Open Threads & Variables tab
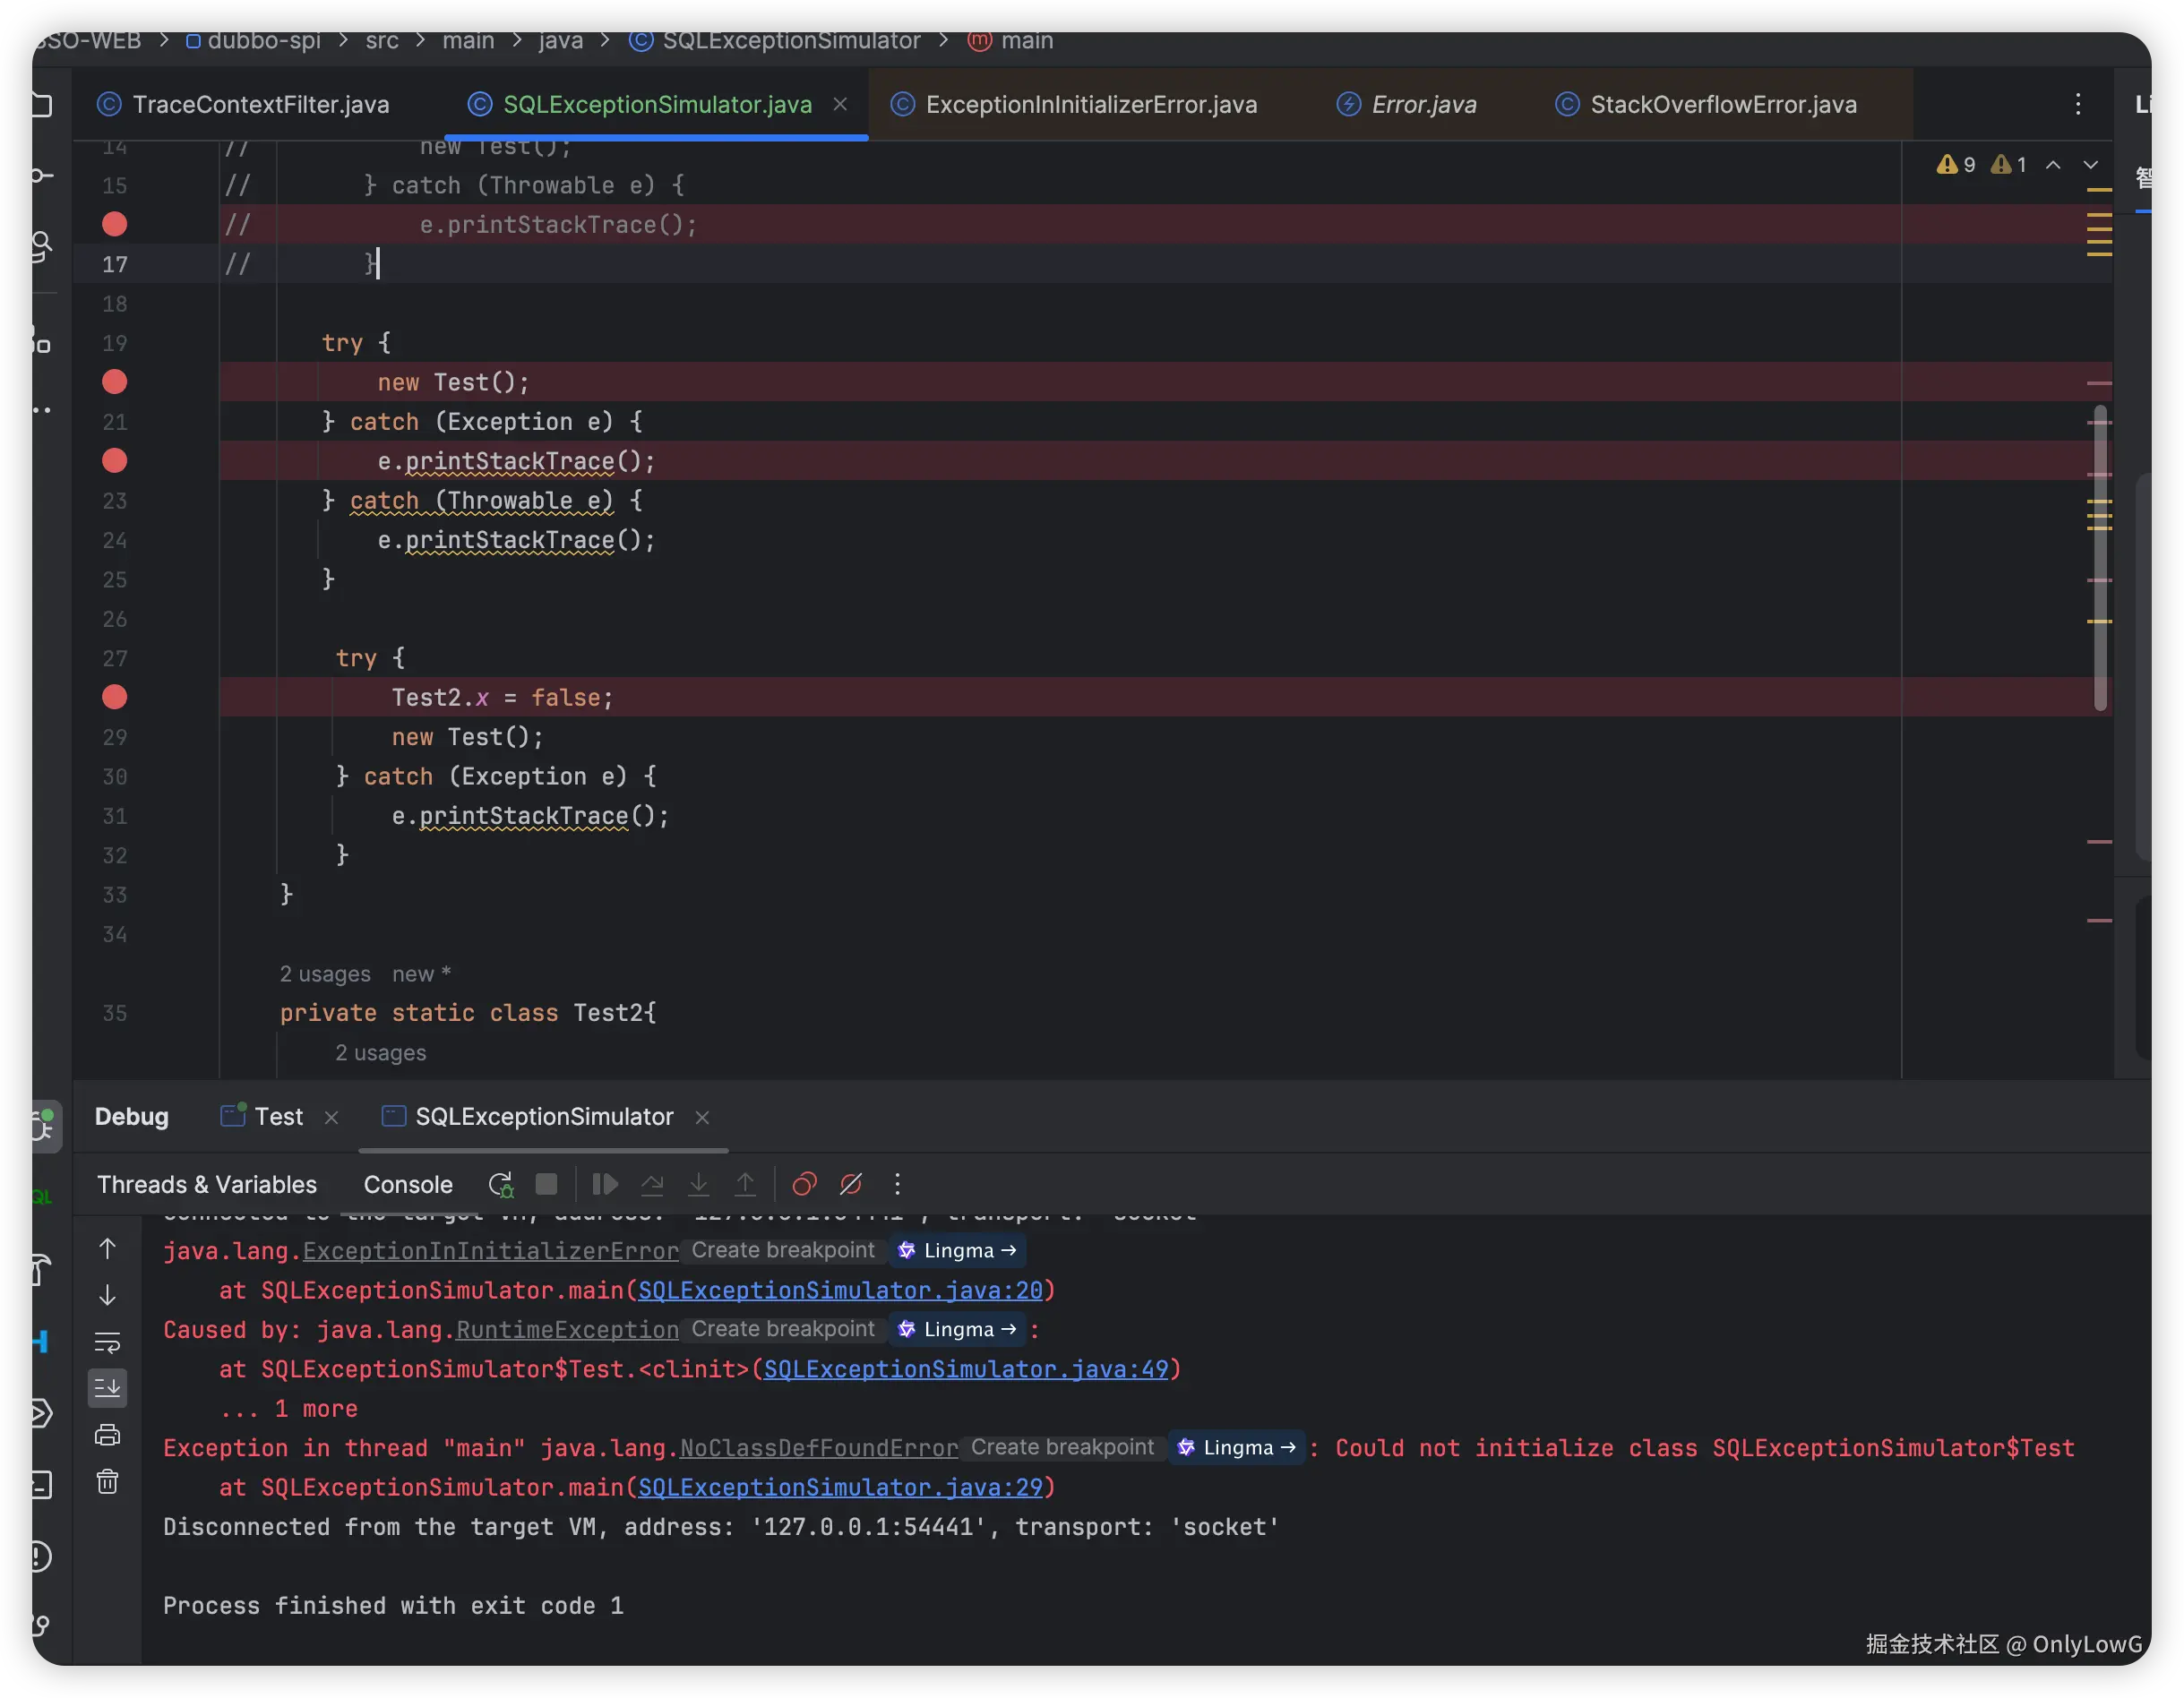Image resolution: width=2184 pixels, height=1698 pixels. coord(206,1185)
